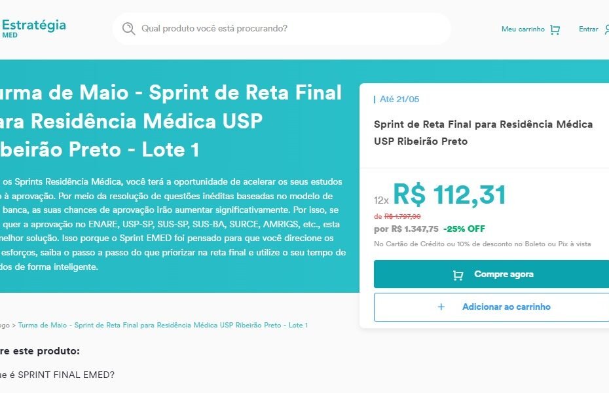Click the -25% OFF discount label
The height and width of the screenshot is (393, 609).
(x=464, y=229)
